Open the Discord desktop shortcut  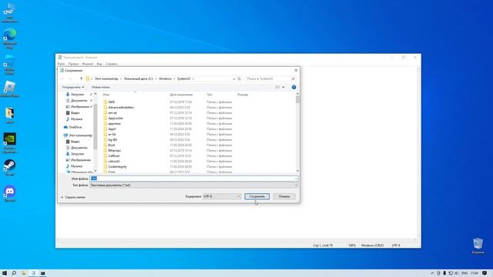[10, 193]
